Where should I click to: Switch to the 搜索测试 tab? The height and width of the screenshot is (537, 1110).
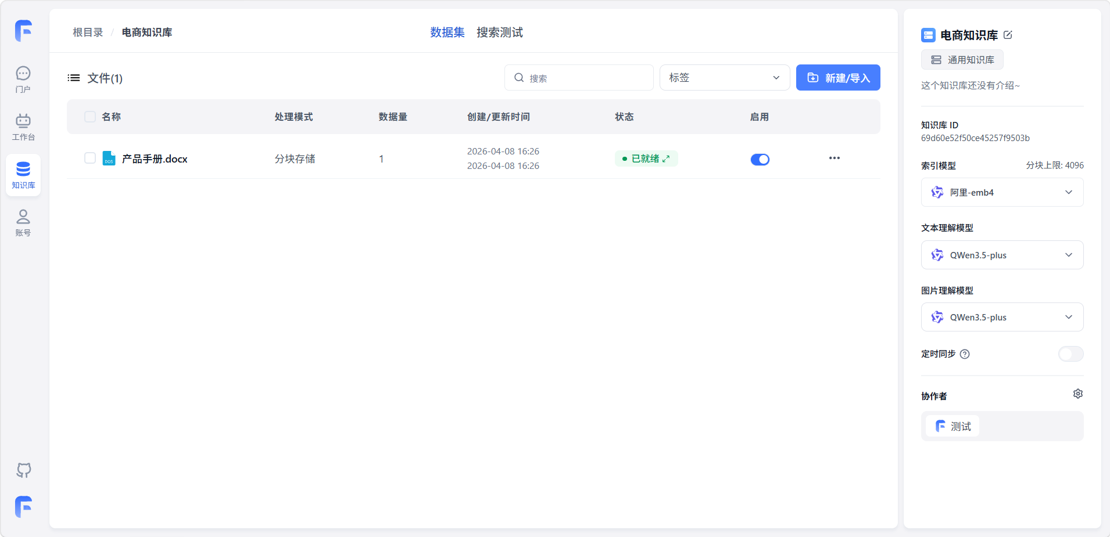click(499, 33)
